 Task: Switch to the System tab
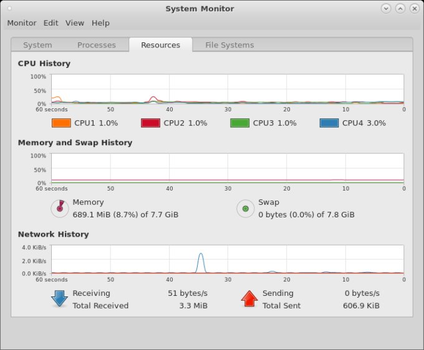click(x=37, y=45)
